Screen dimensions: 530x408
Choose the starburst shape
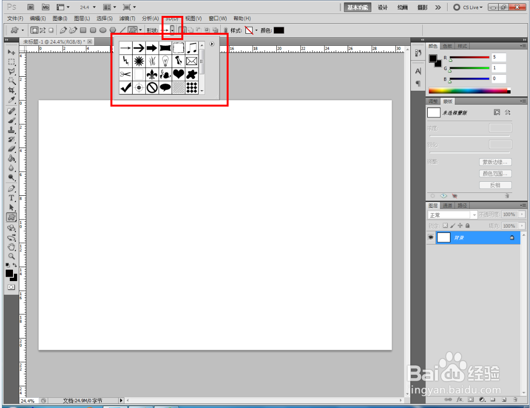[x=138, y=61]
